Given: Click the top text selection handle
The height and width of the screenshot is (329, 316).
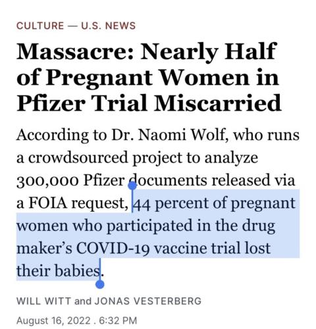Looking at the screenshot, I should pos(132,186).
